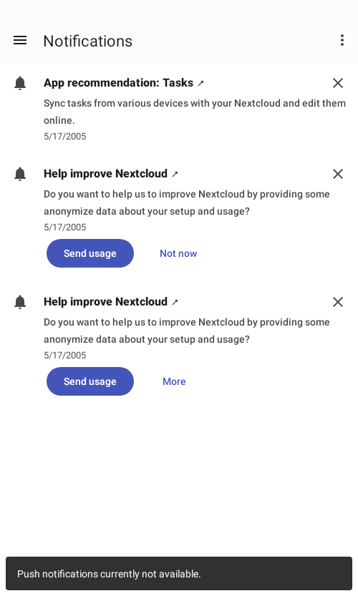Open the hamburger navigation menu
The width and height of the screenshot is (358, 596).
20,40
